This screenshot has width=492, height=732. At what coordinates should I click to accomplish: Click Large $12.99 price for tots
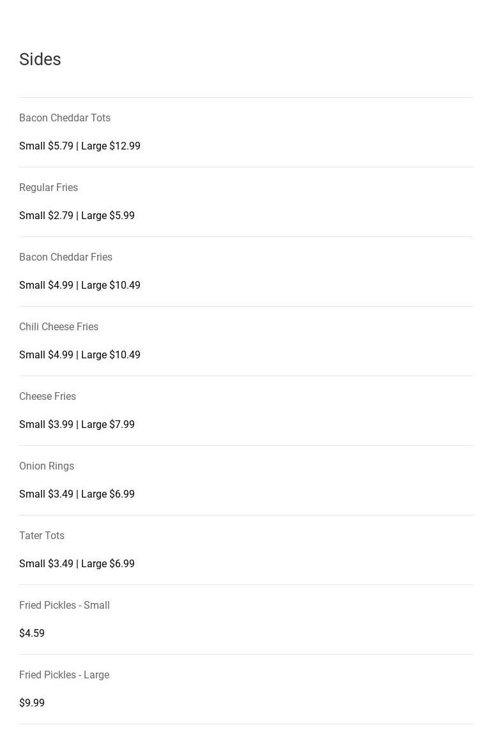click(x=111, y=146)
